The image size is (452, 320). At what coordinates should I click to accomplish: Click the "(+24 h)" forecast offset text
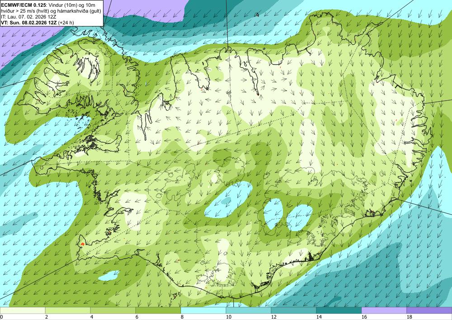point(66,23)
